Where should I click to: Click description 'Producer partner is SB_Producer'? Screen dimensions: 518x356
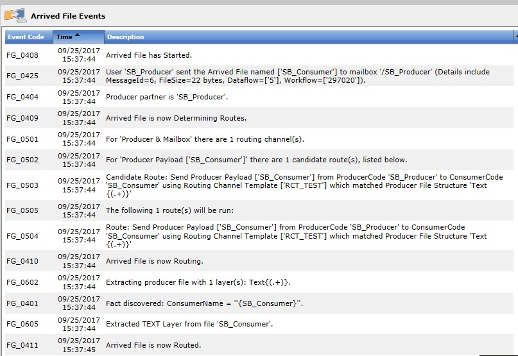pos(167,97)
